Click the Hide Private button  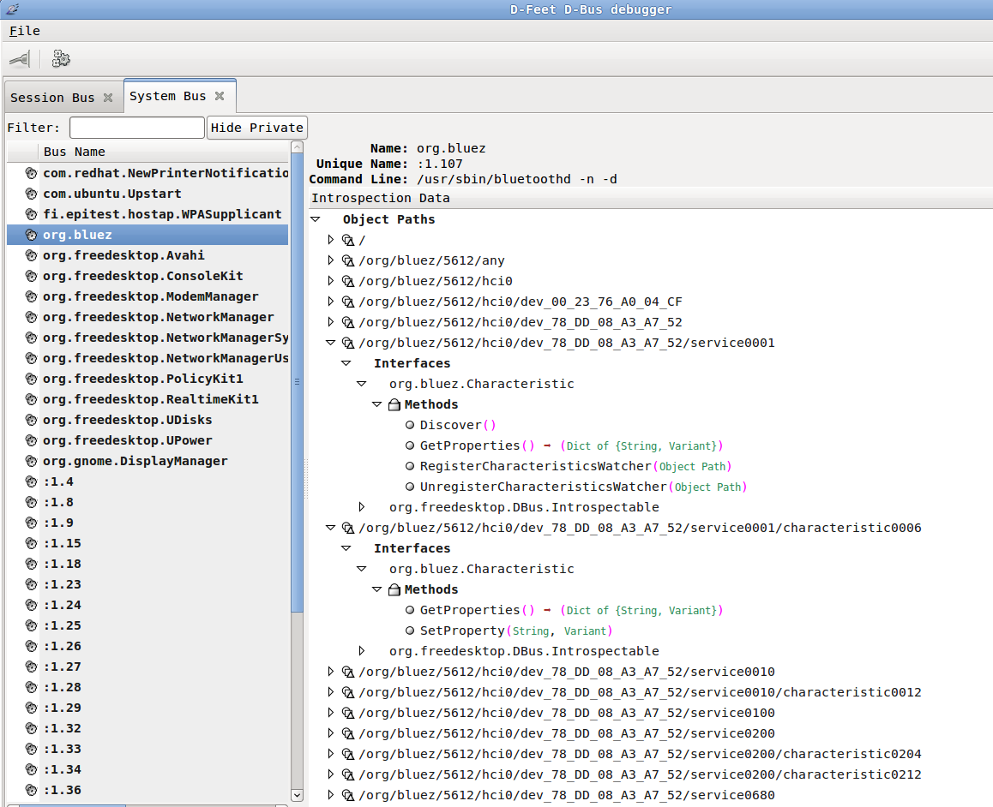257,128
